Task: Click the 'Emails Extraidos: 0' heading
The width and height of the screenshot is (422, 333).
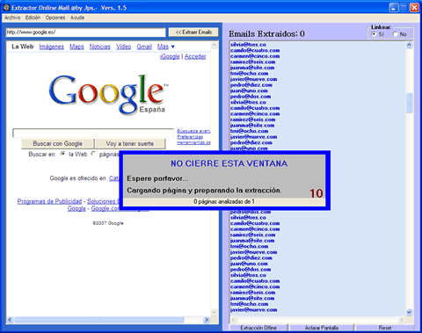Action: point(266,34)
